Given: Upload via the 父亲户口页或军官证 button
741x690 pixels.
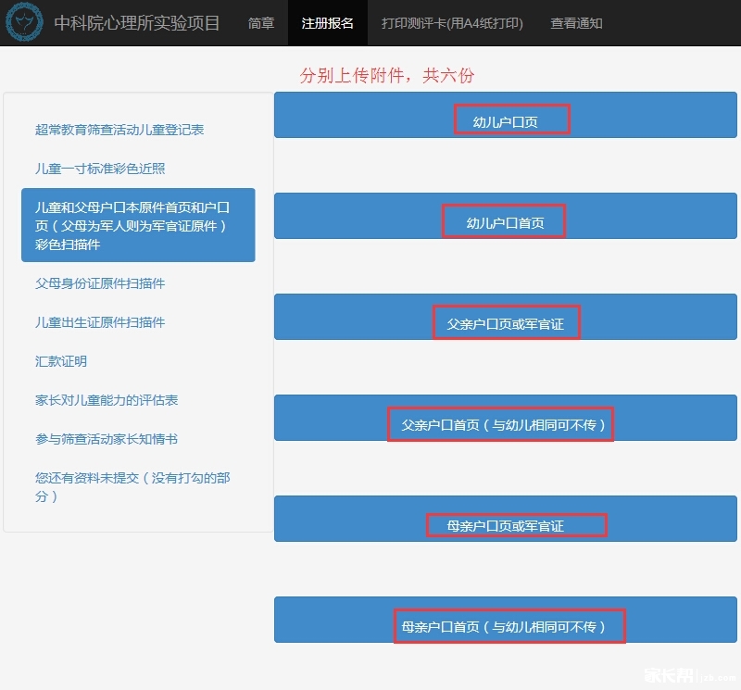Looking at the screenshot, I should coord(505,323).
